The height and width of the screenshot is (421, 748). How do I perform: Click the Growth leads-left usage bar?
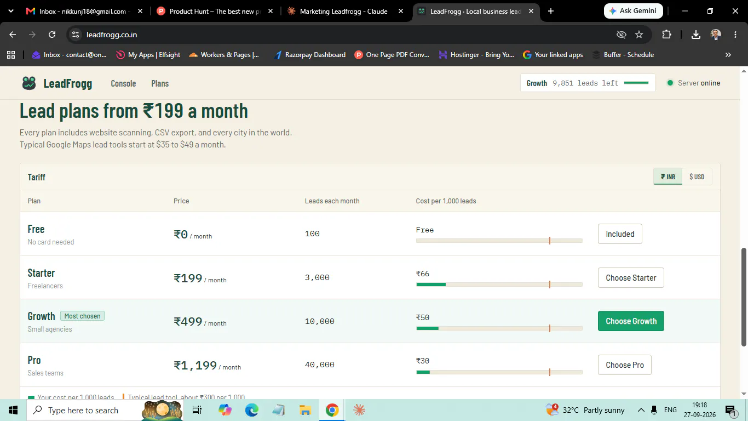tap(636, 83)
